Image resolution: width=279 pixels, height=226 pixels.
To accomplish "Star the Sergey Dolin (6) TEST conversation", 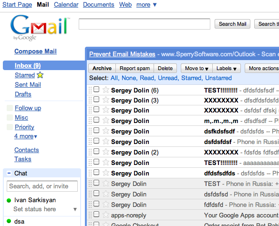I will pyautogui.click(x=106, y=90).
